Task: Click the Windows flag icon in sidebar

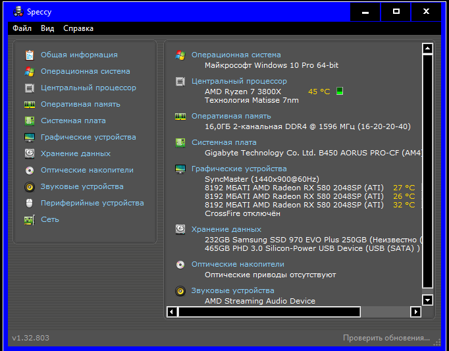Action: [30, 71]
